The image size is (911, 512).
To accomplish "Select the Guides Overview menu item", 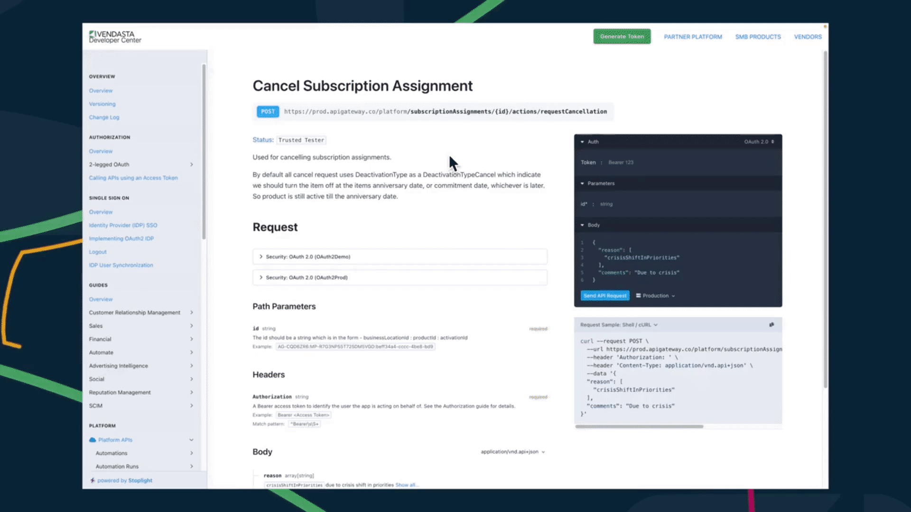I will [x=101, y=299].
